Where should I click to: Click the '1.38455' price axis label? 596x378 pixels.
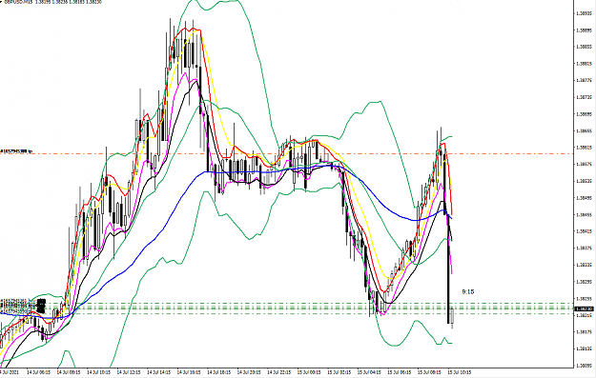(584, 215)
